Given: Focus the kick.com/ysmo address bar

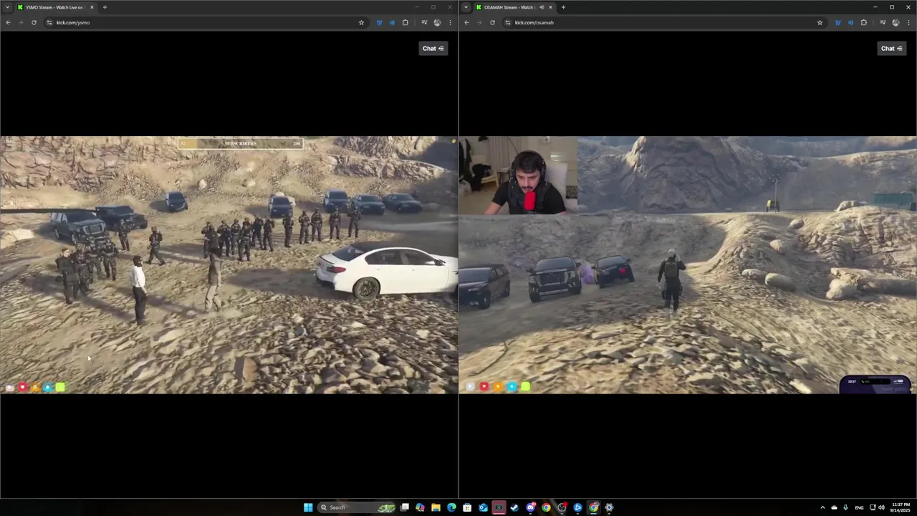Looking at the screenshot, I should pyautogui.click(x=204, y=22).
